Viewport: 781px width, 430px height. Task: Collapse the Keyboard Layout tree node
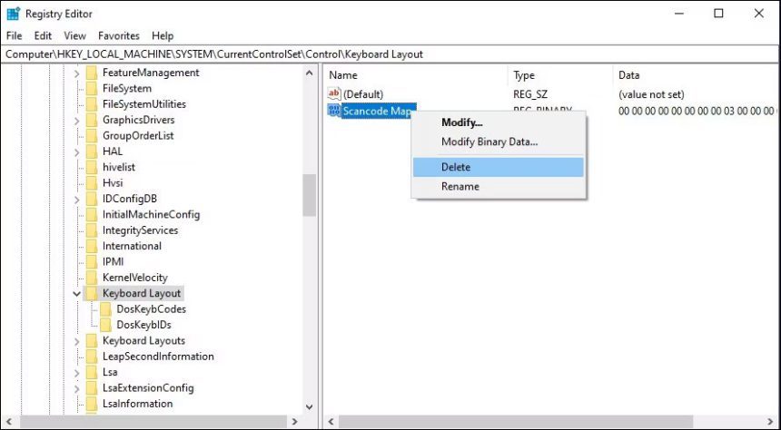click(76, 294)
